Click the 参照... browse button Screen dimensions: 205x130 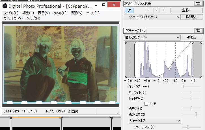[x=191, y=37]
